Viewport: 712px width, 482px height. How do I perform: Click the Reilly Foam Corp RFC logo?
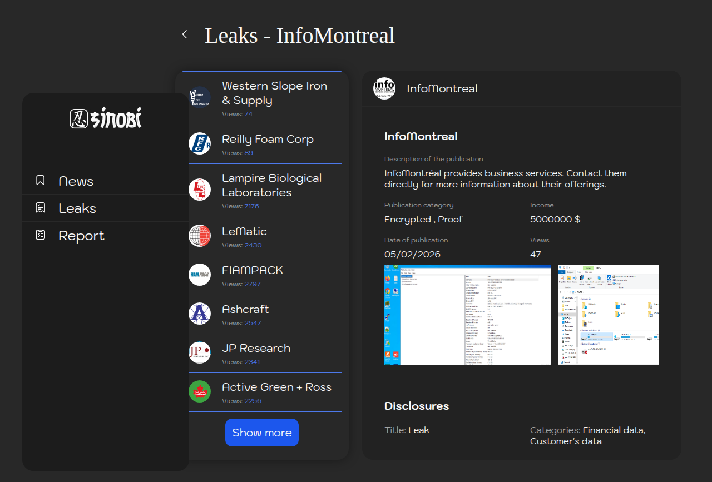200,143
